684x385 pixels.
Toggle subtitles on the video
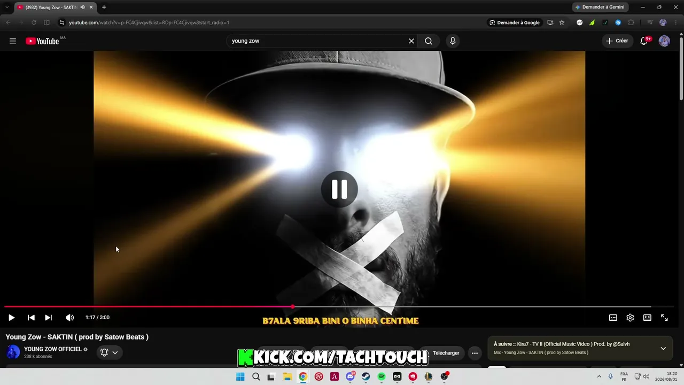click(613, 318)
